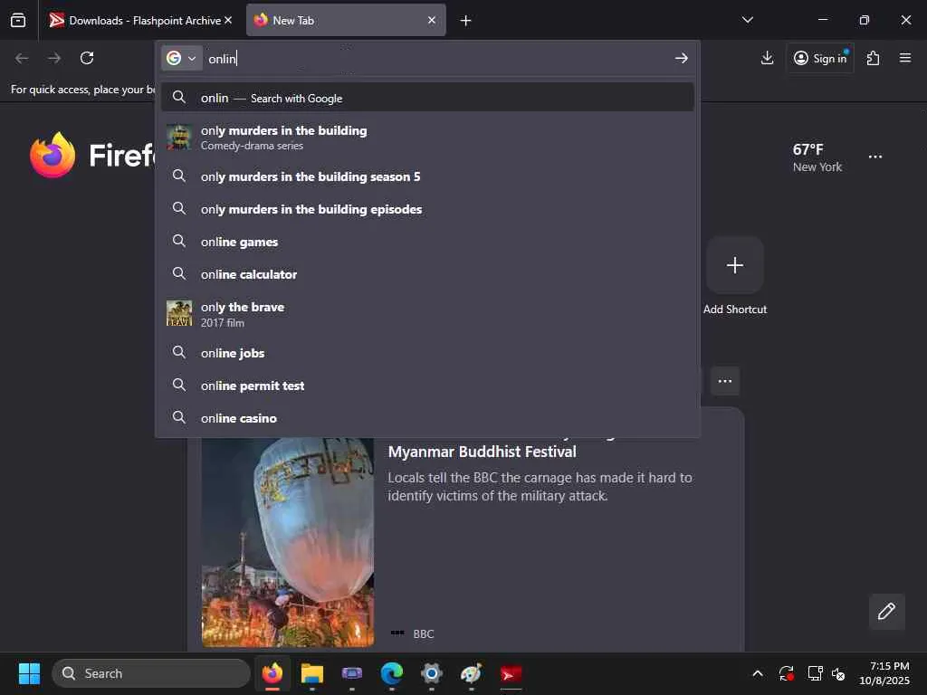
Task: Open the Firefox application menu
Action: [x=905, y=58]
